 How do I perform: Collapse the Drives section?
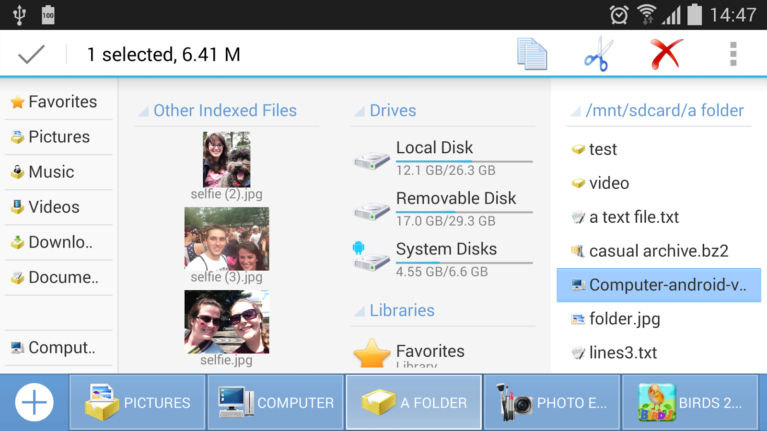359,111
